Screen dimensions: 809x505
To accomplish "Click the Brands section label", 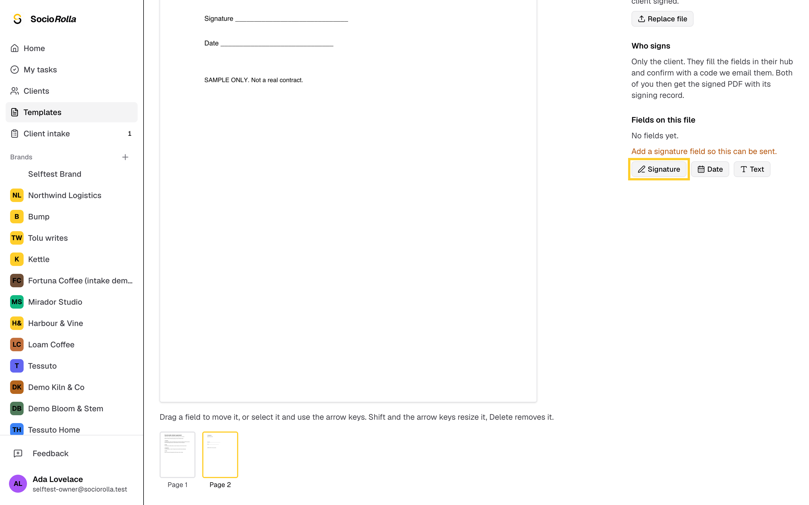I will pyautogui.click(x=21, y=157).
